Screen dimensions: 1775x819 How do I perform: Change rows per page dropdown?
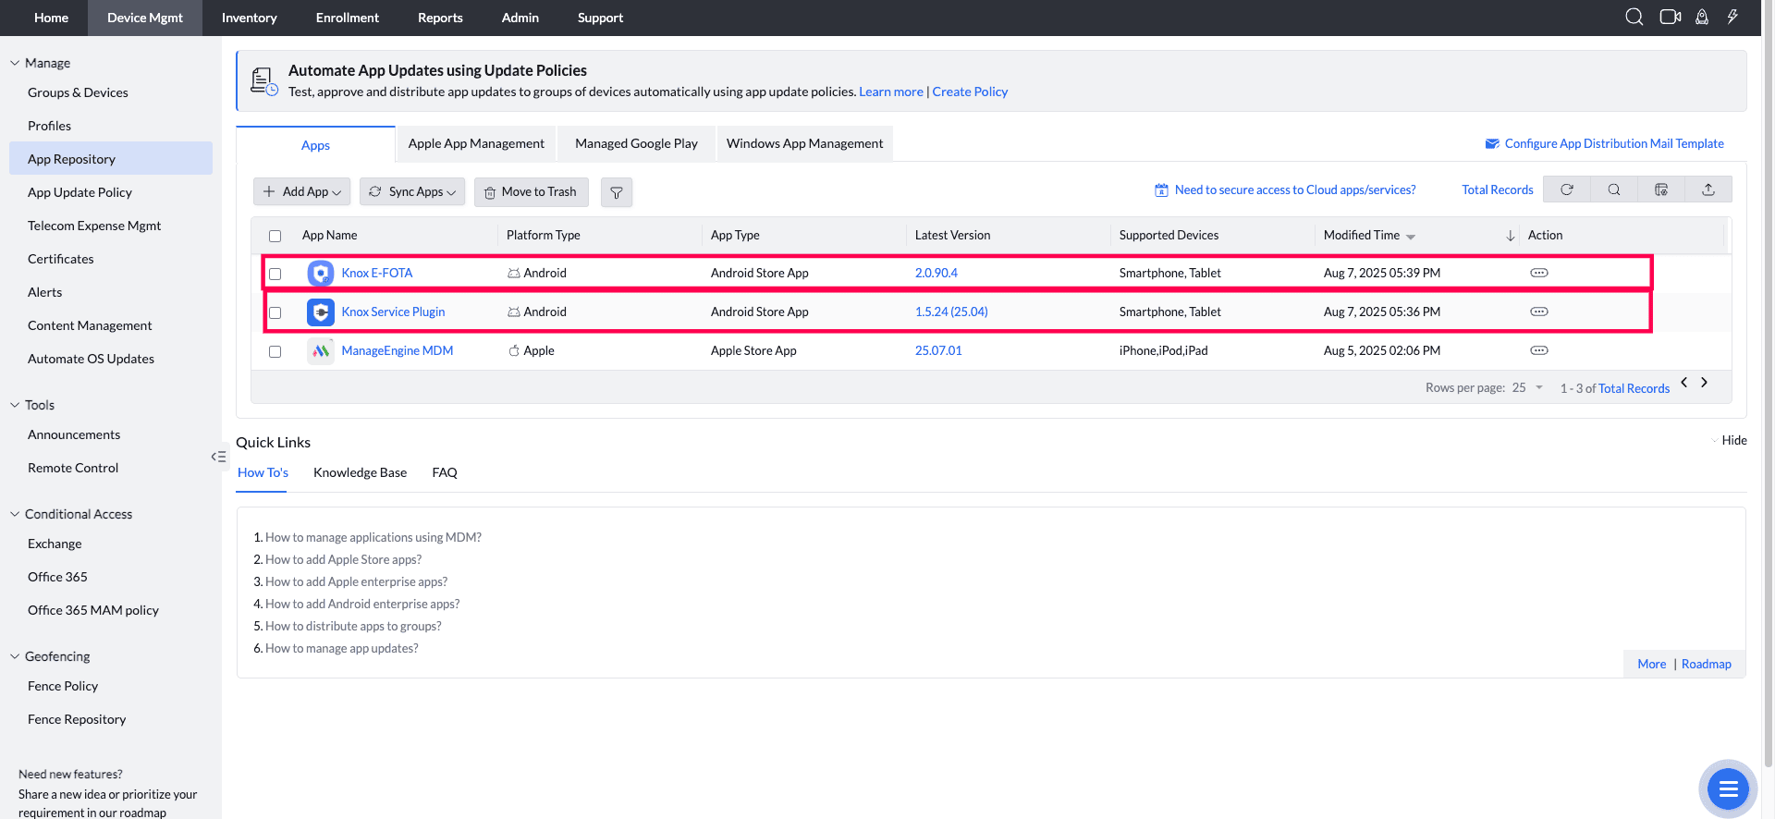pos(1527,388)
